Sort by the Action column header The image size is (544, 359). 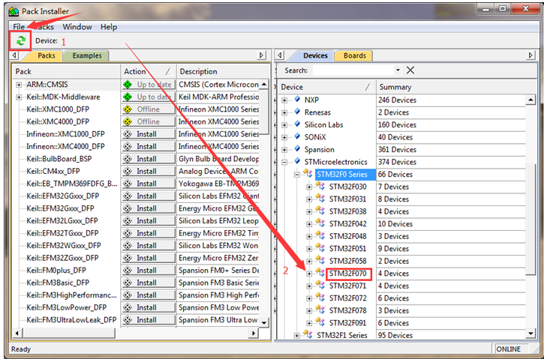pyautogui.click(x=149, y=72)
